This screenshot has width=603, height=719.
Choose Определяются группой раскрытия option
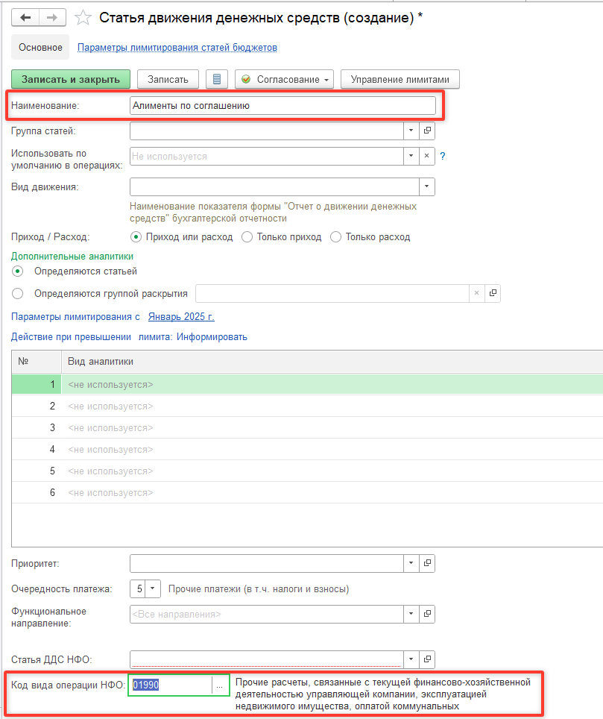point(19,294)
